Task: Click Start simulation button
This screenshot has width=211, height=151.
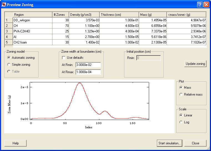Action: point(169,143)
